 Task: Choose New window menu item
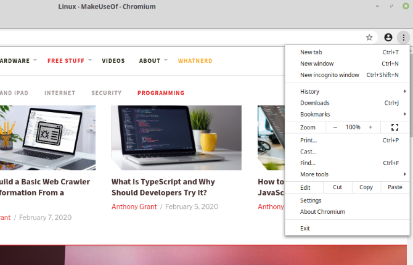(347, 63)
